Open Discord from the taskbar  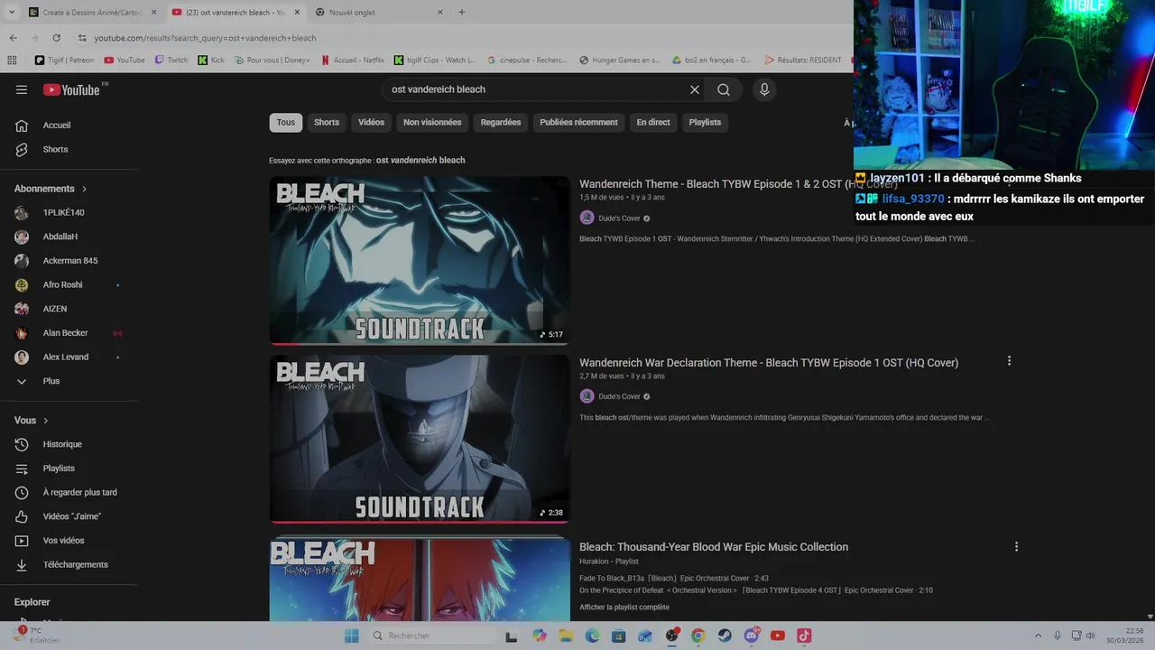(752, 636)
